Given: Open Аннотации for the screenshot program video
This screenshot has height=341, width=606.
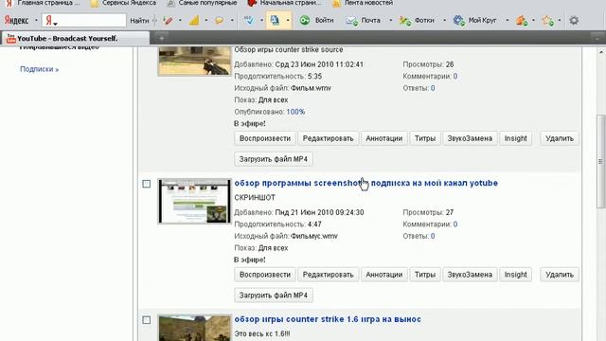Looking at the screenshot, I should click(383, 275).
